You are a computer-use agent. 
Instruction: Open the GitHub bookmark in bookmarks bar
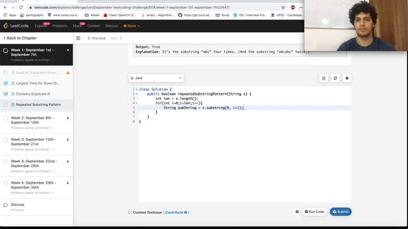[194, 15]
